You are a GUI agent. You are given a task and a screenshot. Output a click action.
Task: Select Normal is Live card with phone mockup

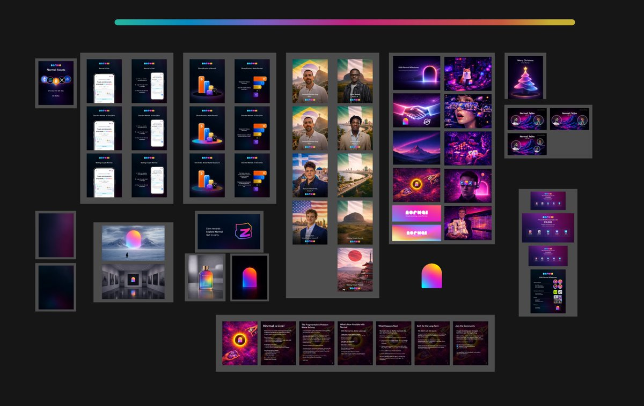(104, 81)
